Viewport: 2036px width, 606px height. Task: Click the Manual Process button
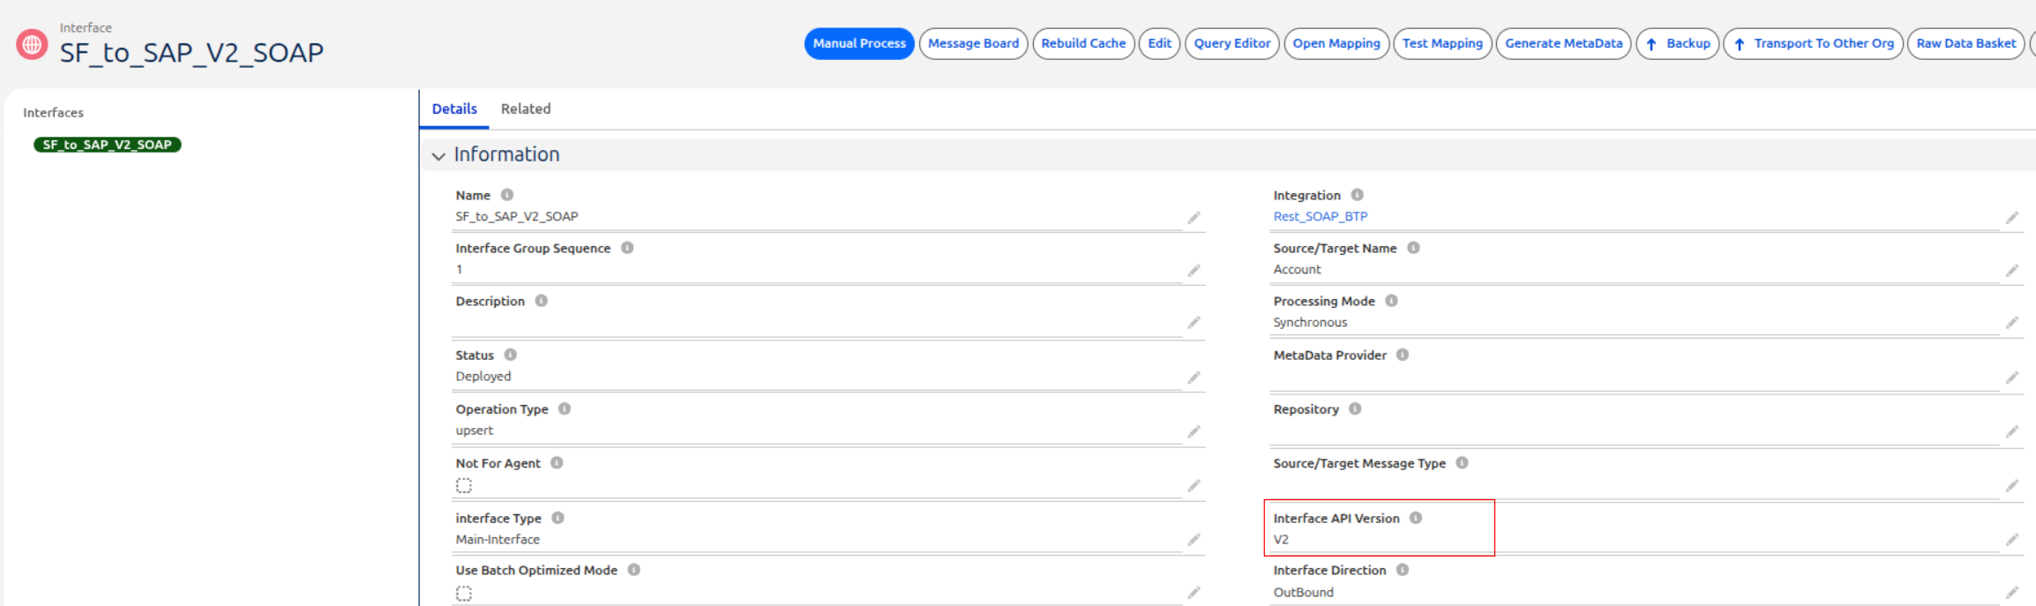point(859,43)
